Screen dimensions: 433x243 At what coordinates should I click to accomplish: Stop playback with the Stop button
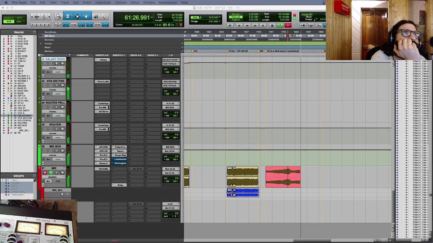(x=272, y=25)
